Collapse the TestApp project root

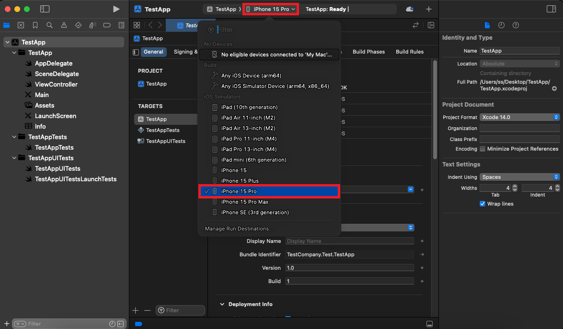[7, 42]
